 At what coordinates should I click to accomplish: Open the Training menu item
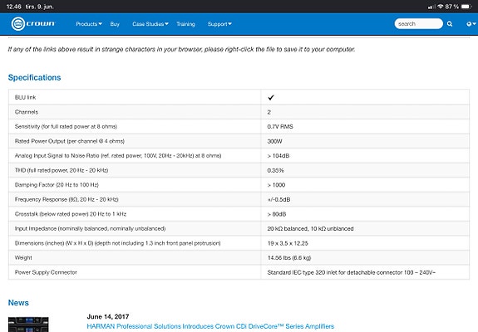(x=185, y=24)
